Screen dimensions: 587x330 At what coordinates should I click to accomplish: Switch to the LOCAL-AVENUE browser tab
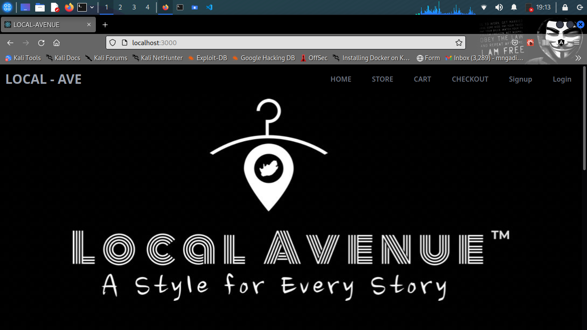pos(47,24)
